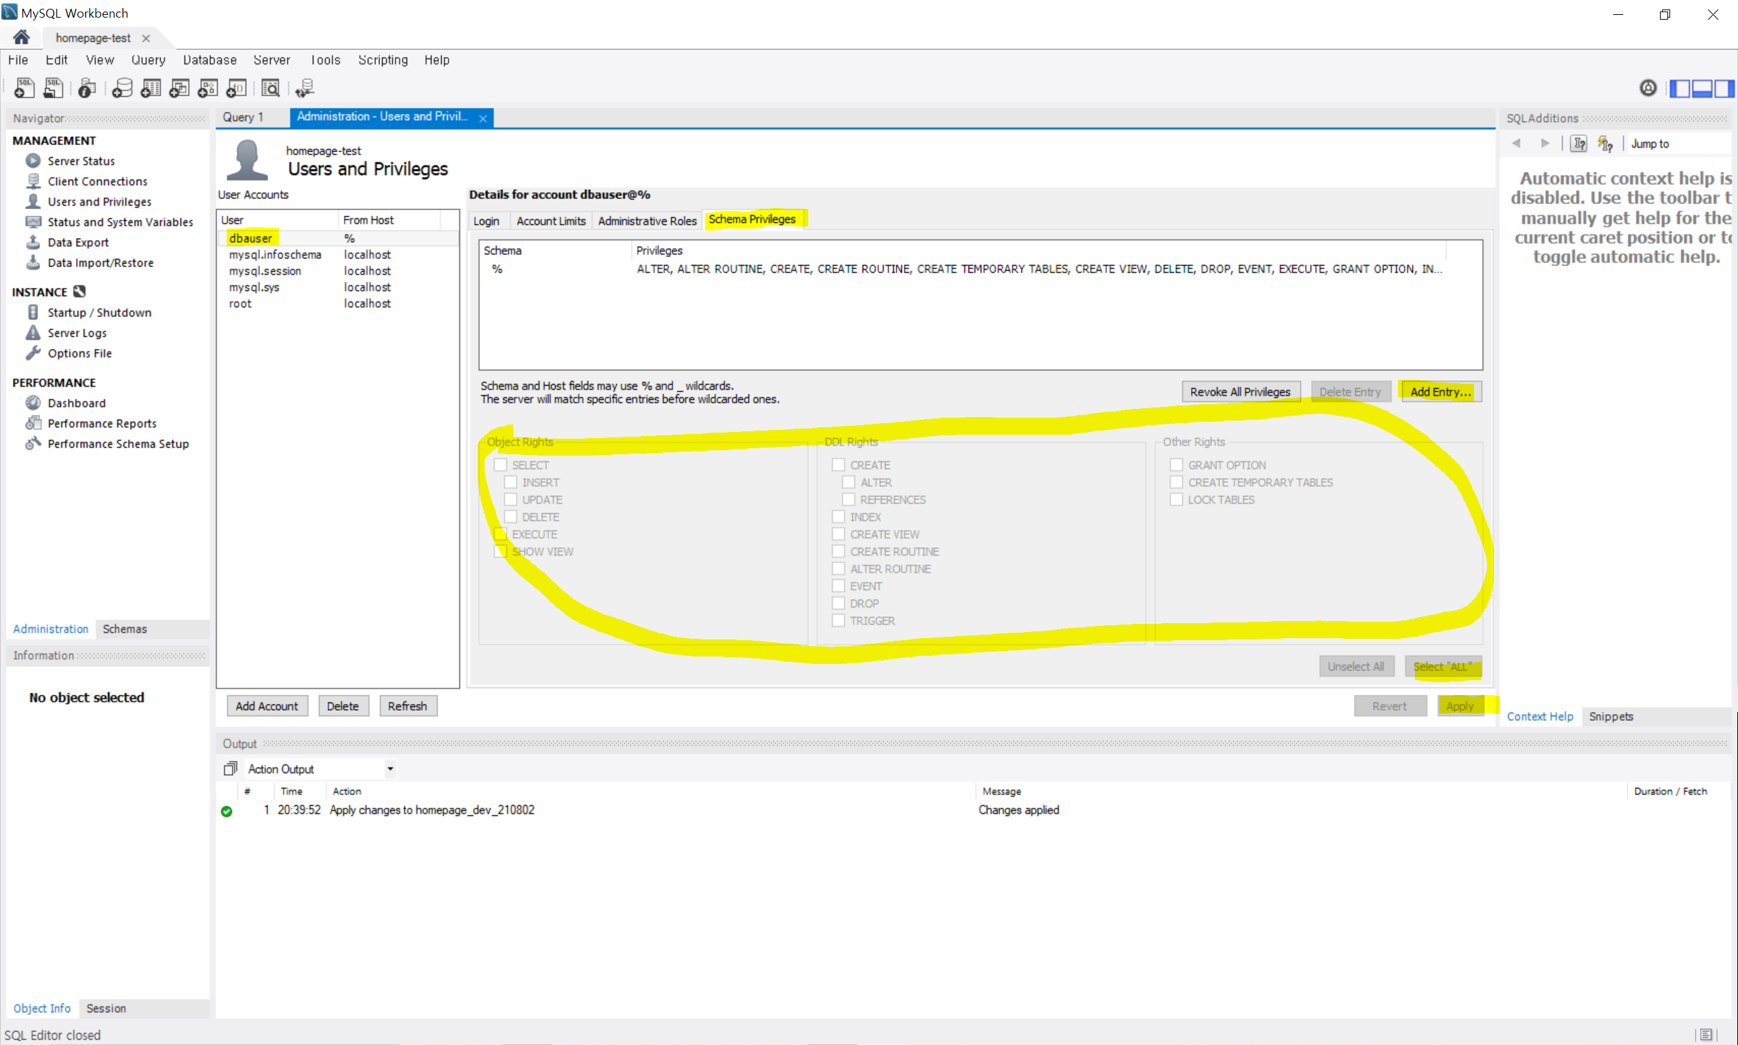1738x1045 pixels.
Task: Click reconnect to DBMS toolbar icon
Action: coord(305,88)
